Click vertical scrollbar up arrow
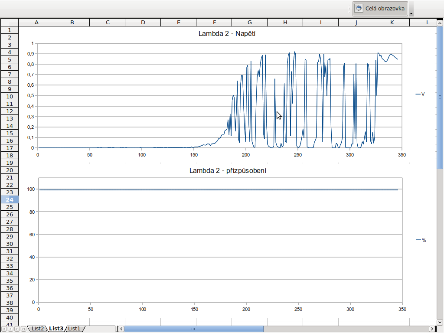 440,22
